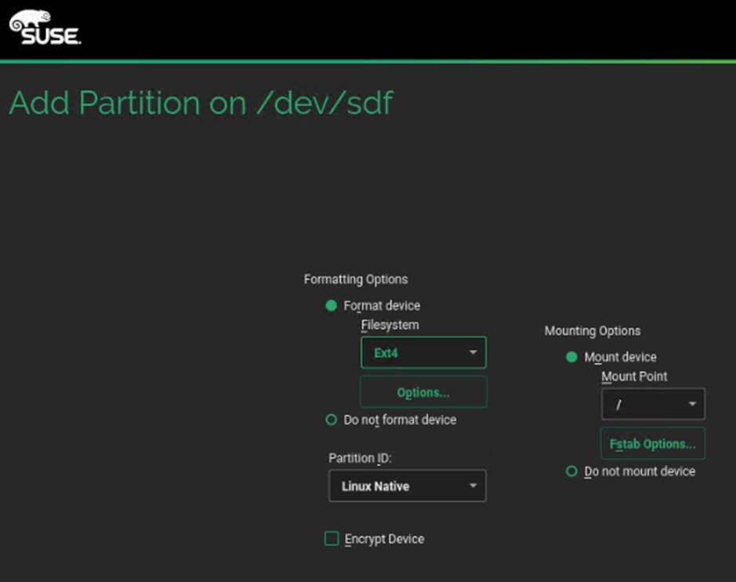The height and width of the screenshot is (582, 736).
Task: Click the Formatting Options group label
Action: [356, 280]
